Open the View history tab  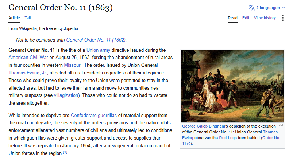pyautogui.click(x=265, y=18)
